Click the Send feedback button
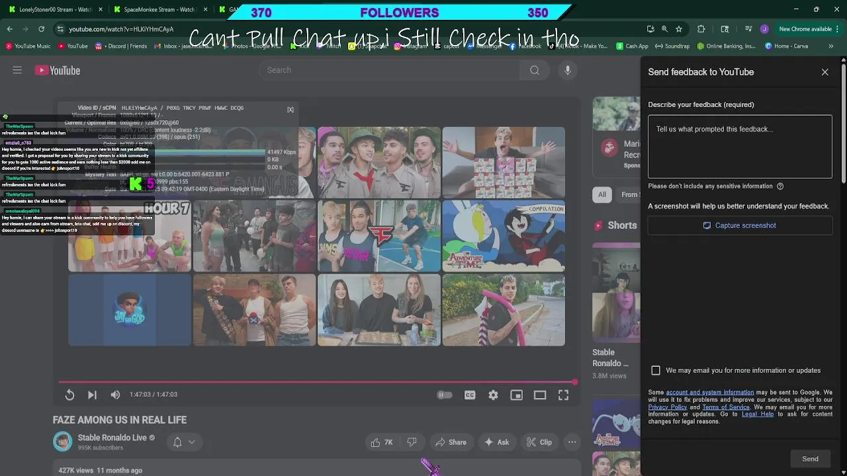The height and width of the screenshot is (476, 847). click(810, 459)
